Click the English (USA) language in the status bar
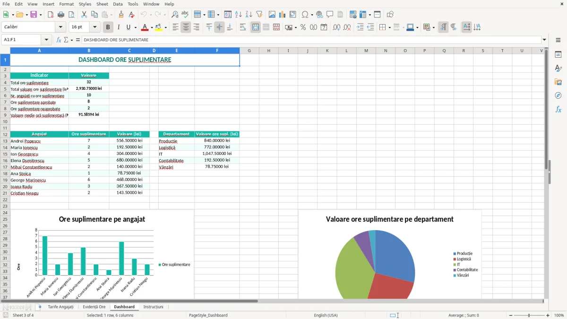 pos(326,315)
